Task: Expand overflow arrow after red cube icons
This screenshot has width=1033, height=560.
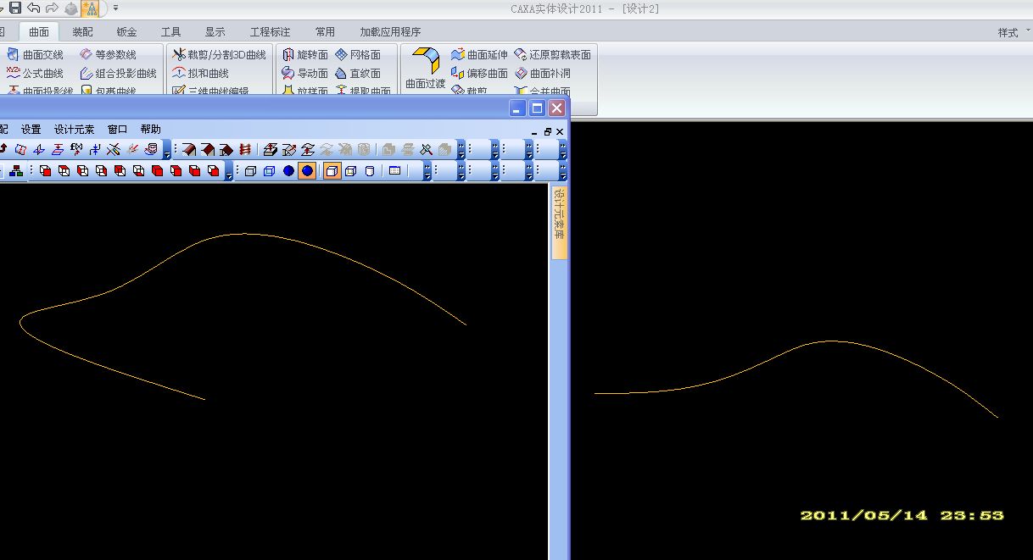Action: click(230, 172)
